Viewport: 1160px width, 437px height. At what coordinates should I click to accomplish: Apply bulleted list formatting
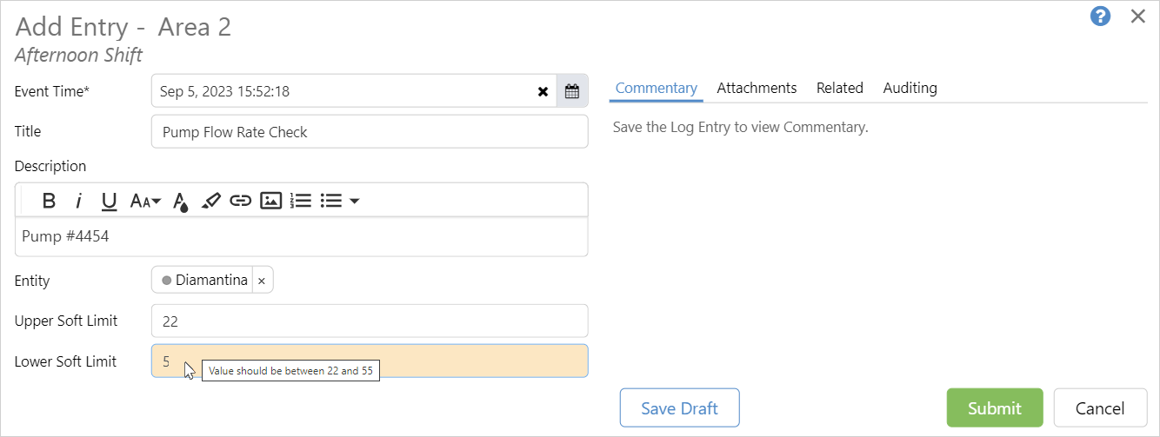click(330, 201)
